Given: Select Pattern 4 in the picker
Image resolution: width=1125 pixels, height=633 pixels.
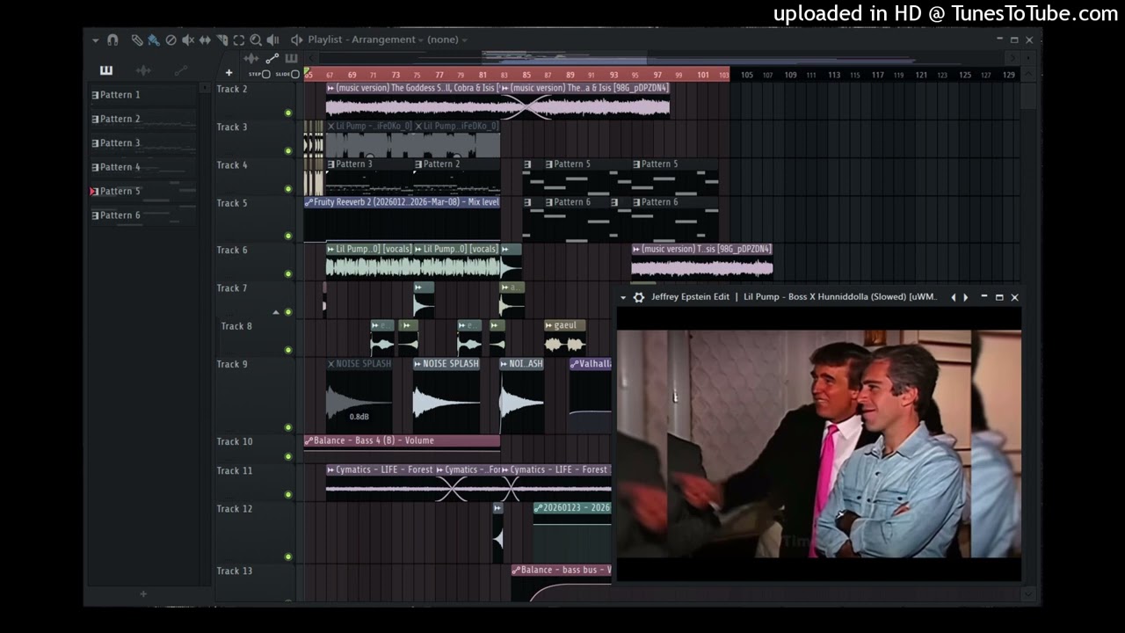Looking at the screenshot, I should coord(142,167).
